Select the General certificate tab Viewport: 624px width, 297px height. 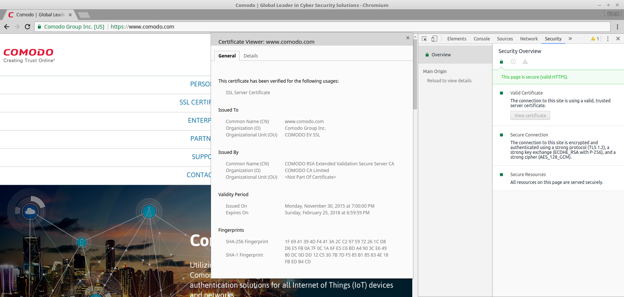tap(227, 56)
